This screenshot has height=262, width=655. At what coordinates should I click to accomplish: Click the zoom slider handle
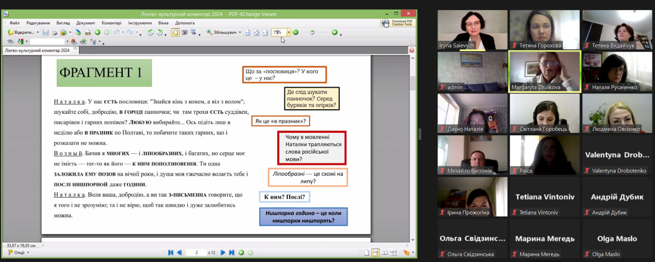tap(313, 33)
